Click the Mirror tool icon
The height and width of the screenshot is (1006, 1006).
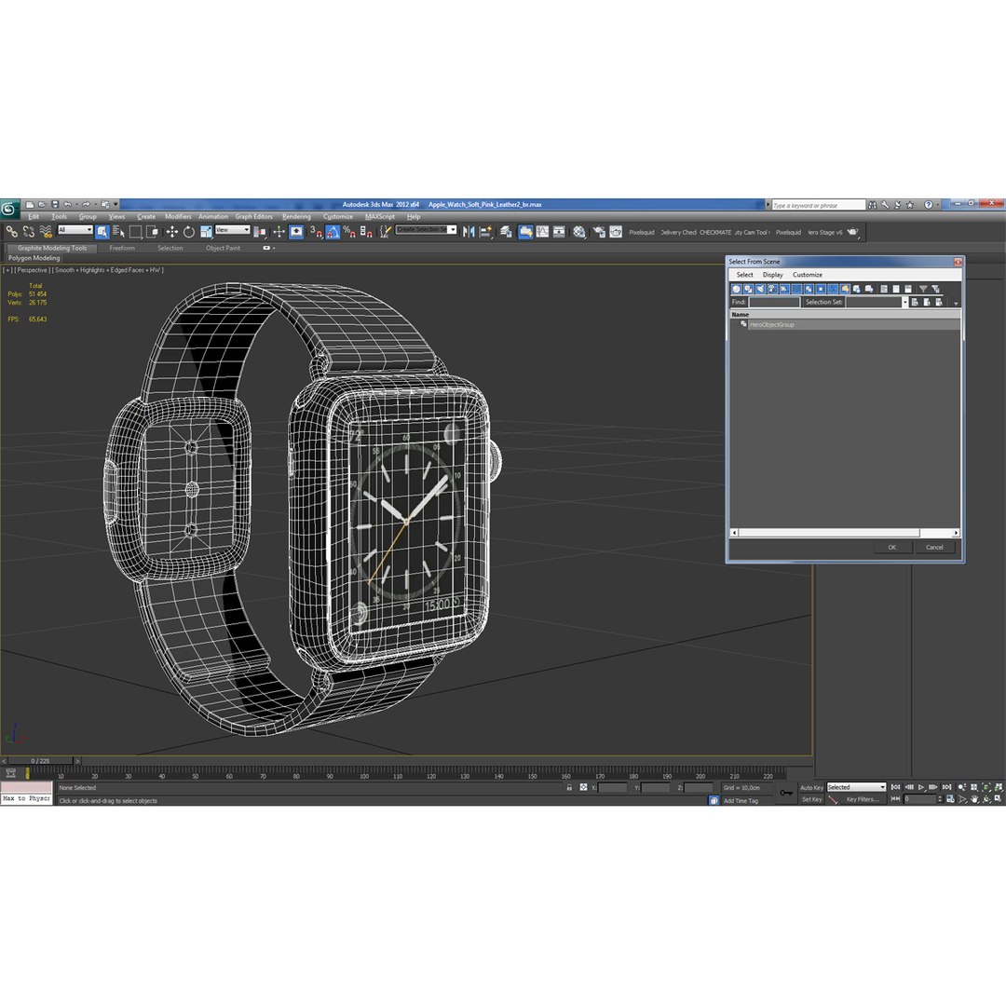point(469,232)
